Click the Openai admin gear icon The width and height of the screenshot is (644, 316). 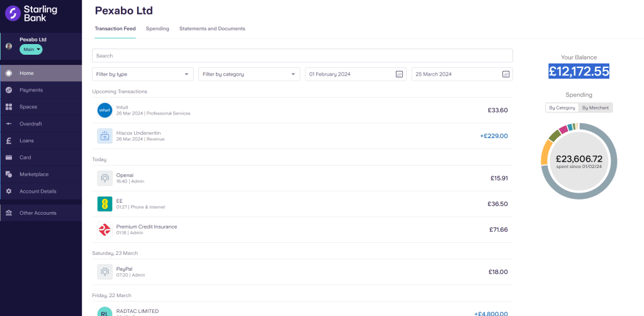pos(105,178)
